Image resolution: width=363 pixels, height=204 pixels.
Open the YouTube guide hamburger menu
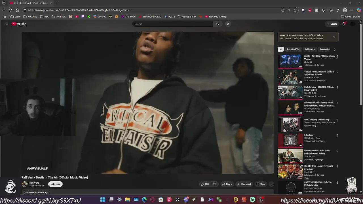[6, 24]
